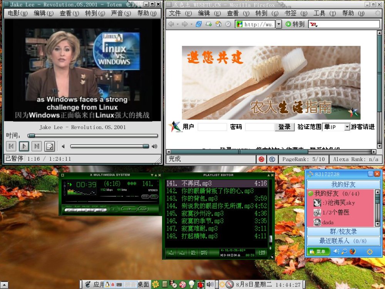Click the light bulb icon in GNOME panel
The height and width of the screenshot is (289, 385).
pos(192,284)
